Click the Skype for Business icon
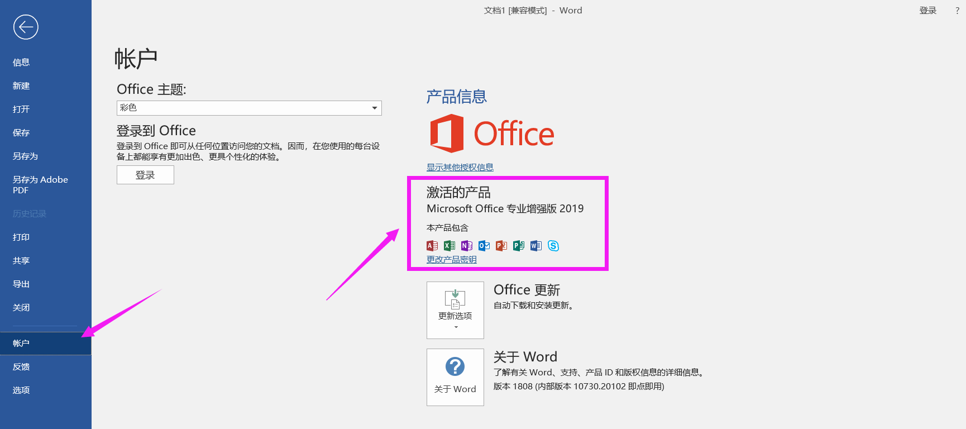The height and width of the screenshot is (429, 966). click(553, 246)
